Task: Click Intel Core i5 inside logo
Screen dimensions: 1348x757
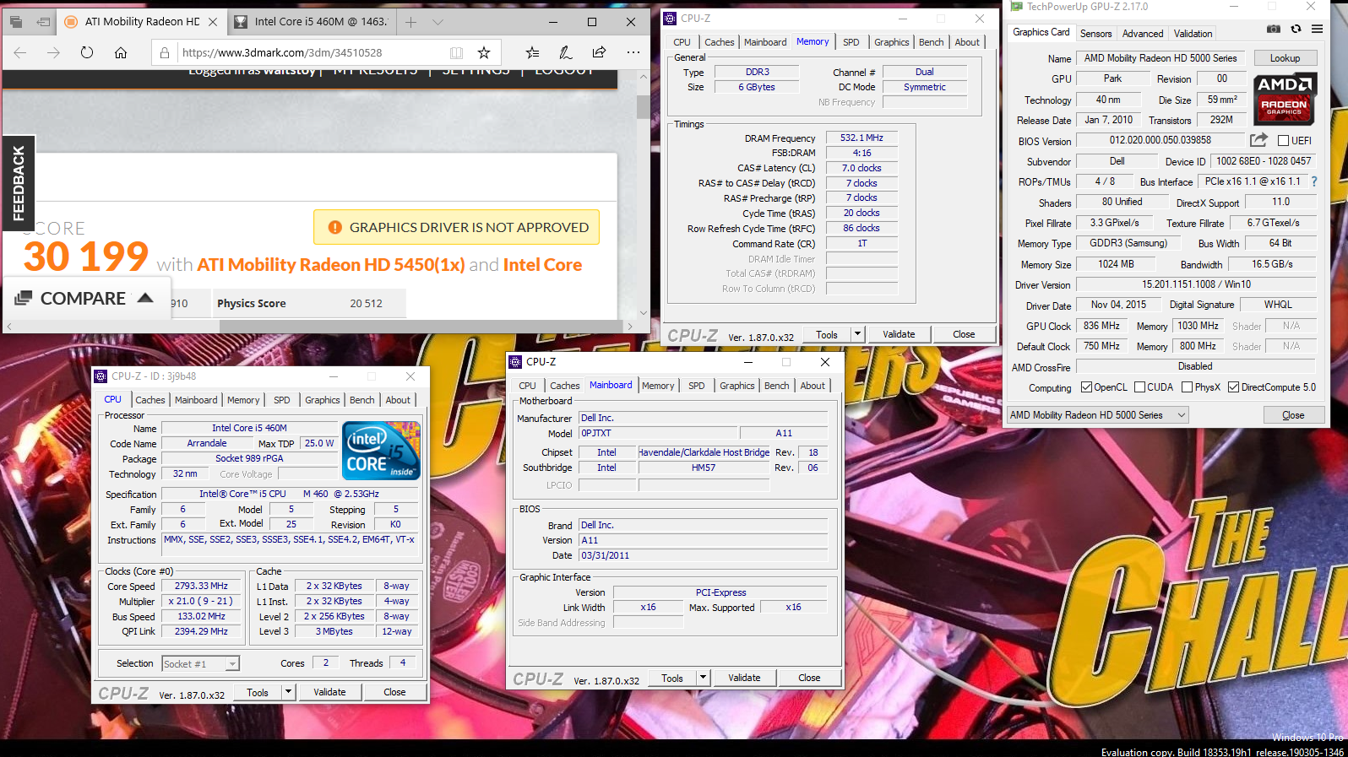Action: point(381,451)
